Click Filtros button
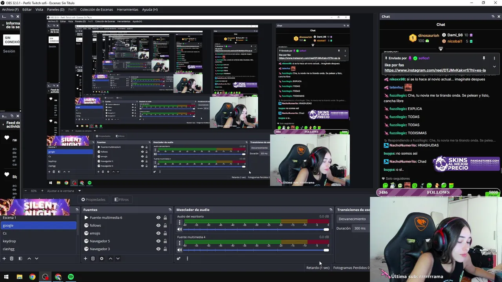 [x=122, y=199]
